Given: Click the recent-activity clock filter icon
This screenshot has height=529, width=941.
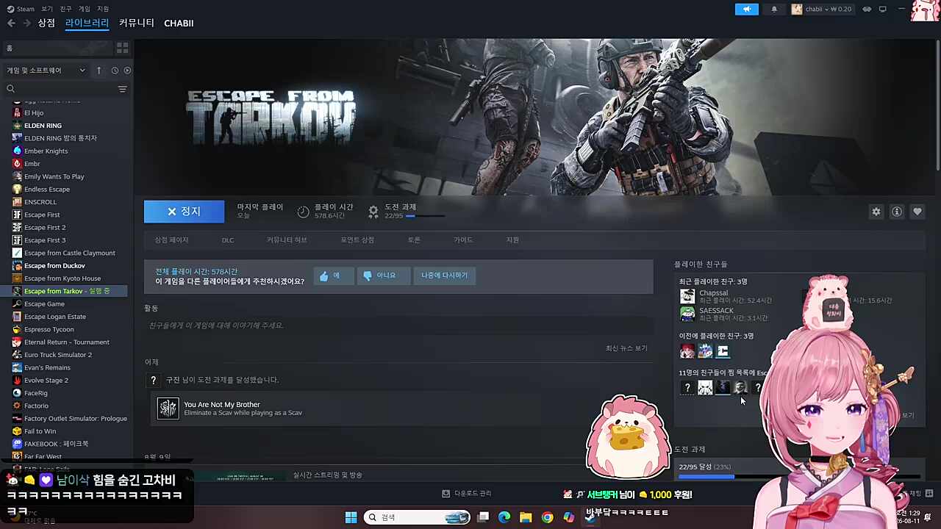Looking at the screenshot, I should [115, 71].
